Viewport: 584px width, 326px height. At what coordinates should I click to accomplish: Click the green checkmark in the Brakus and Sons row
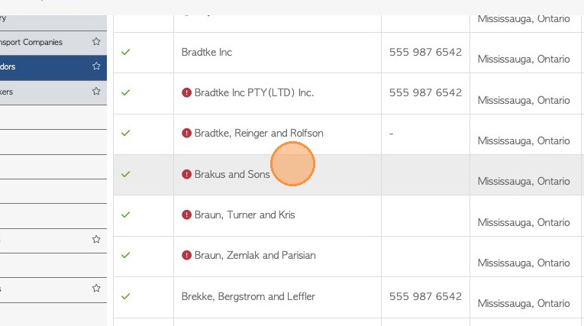click(126, 174)
